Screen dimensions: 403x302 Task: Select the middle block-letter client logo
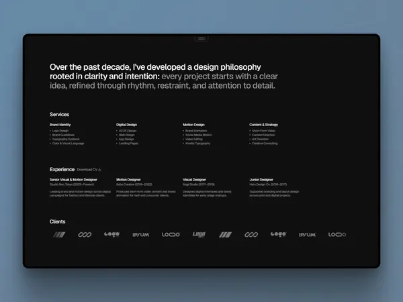pyautogui.click(x=199, y=234)
